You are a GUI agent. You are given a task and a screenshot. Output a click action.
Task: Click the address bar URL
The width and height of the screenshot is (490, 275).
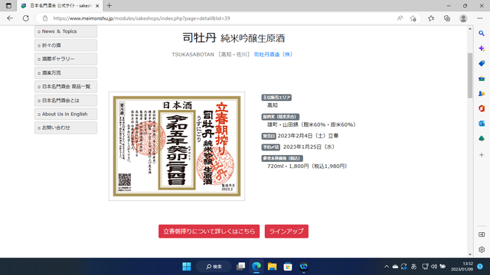[x=142, y=18]
